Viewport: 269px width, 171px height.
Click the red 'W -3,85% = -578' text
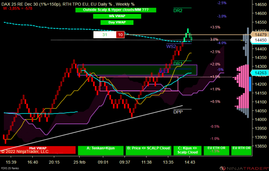click(x=18, y=9)
